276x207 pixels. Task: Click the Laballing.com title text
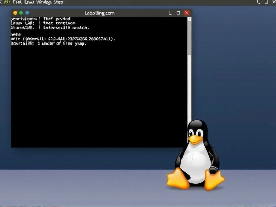[100, 13]
